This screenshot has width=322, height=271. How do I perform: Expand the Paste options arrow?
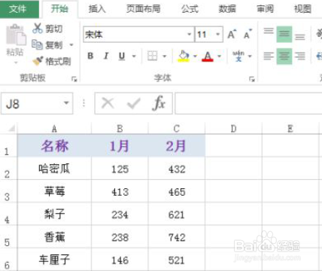16,62
